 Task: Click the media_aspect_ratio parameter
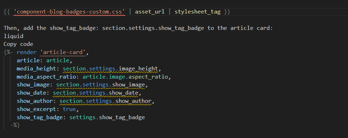(x=46, y=77)
